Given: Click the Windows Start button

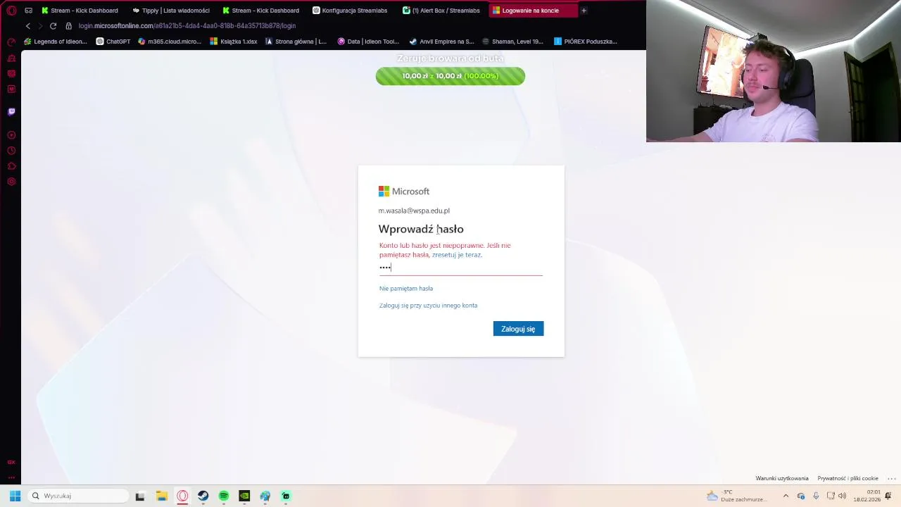Looking at the screenshot, I should tap(15, 496).
